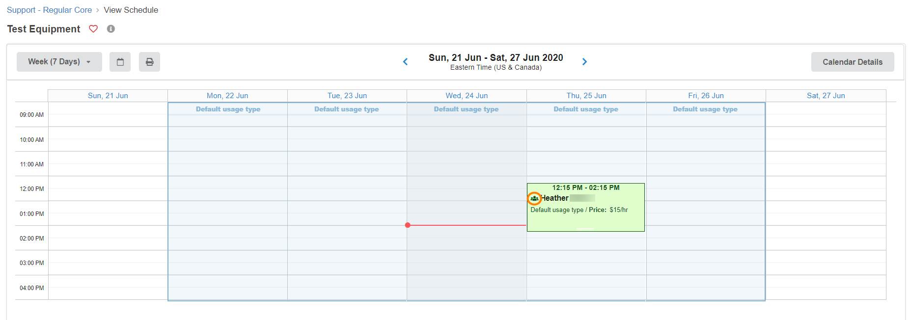Print the schedule using the printer icon

point(149,62)
